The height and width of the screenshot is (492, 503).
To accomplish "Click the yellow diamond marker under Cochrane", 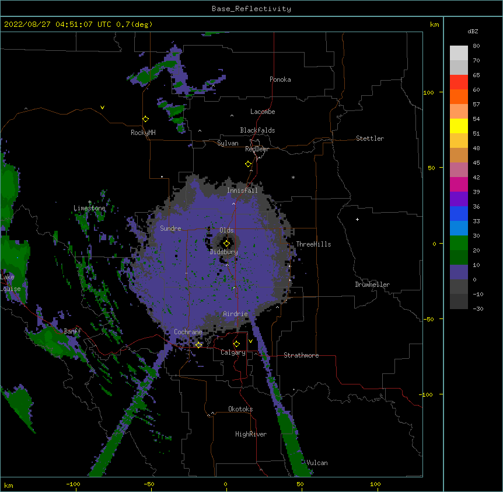I will [198, 345].
